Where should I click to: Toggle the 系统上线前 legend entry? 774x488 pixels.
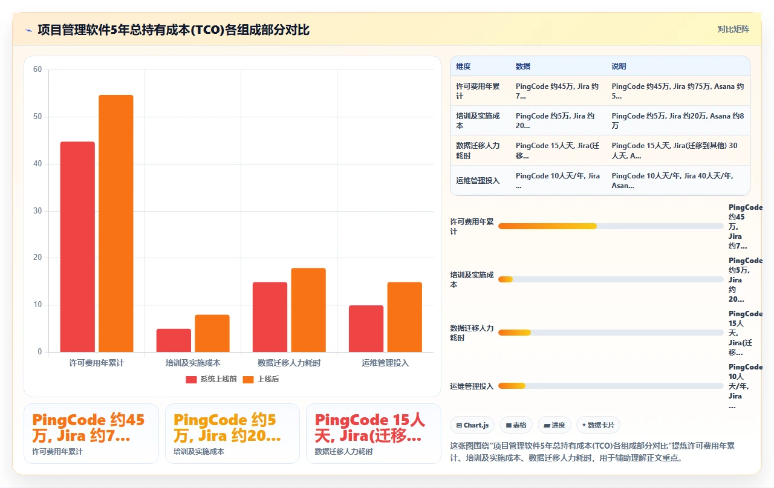[211, 379]
